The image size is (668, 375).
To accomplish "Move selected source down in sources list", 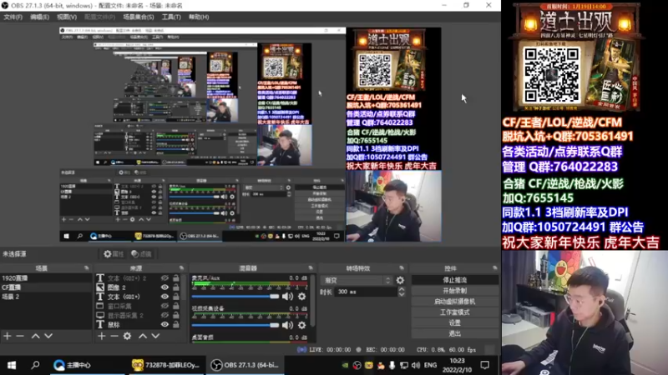I will [155, 336].
